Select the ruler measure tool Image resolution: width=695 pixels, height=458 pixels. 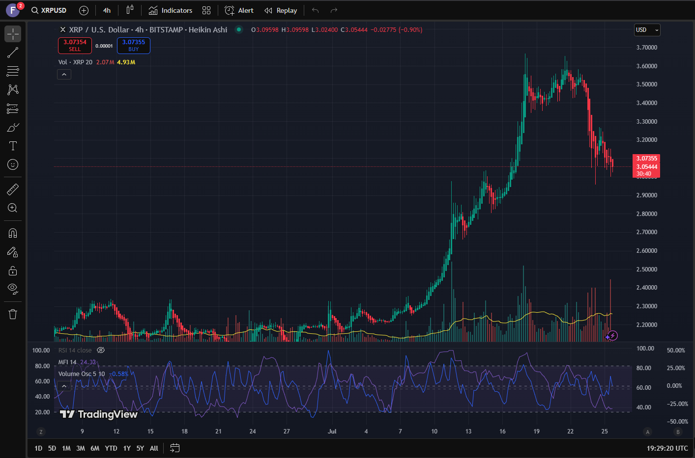(13, 189)
